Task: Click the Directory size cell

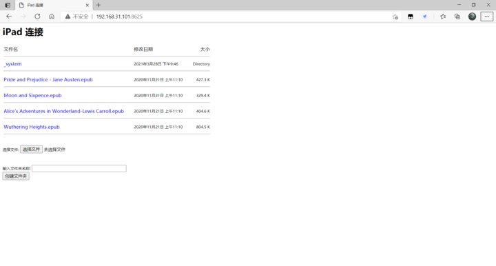Action: (x=201, y=64)
